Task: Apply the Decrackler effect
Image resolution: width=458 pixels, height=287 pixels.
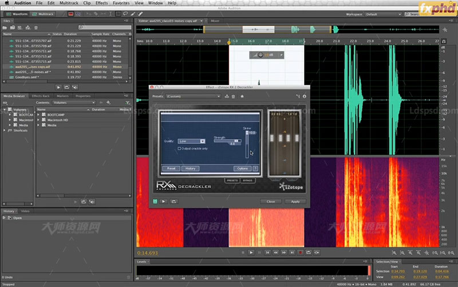Action: coord(295,202)
